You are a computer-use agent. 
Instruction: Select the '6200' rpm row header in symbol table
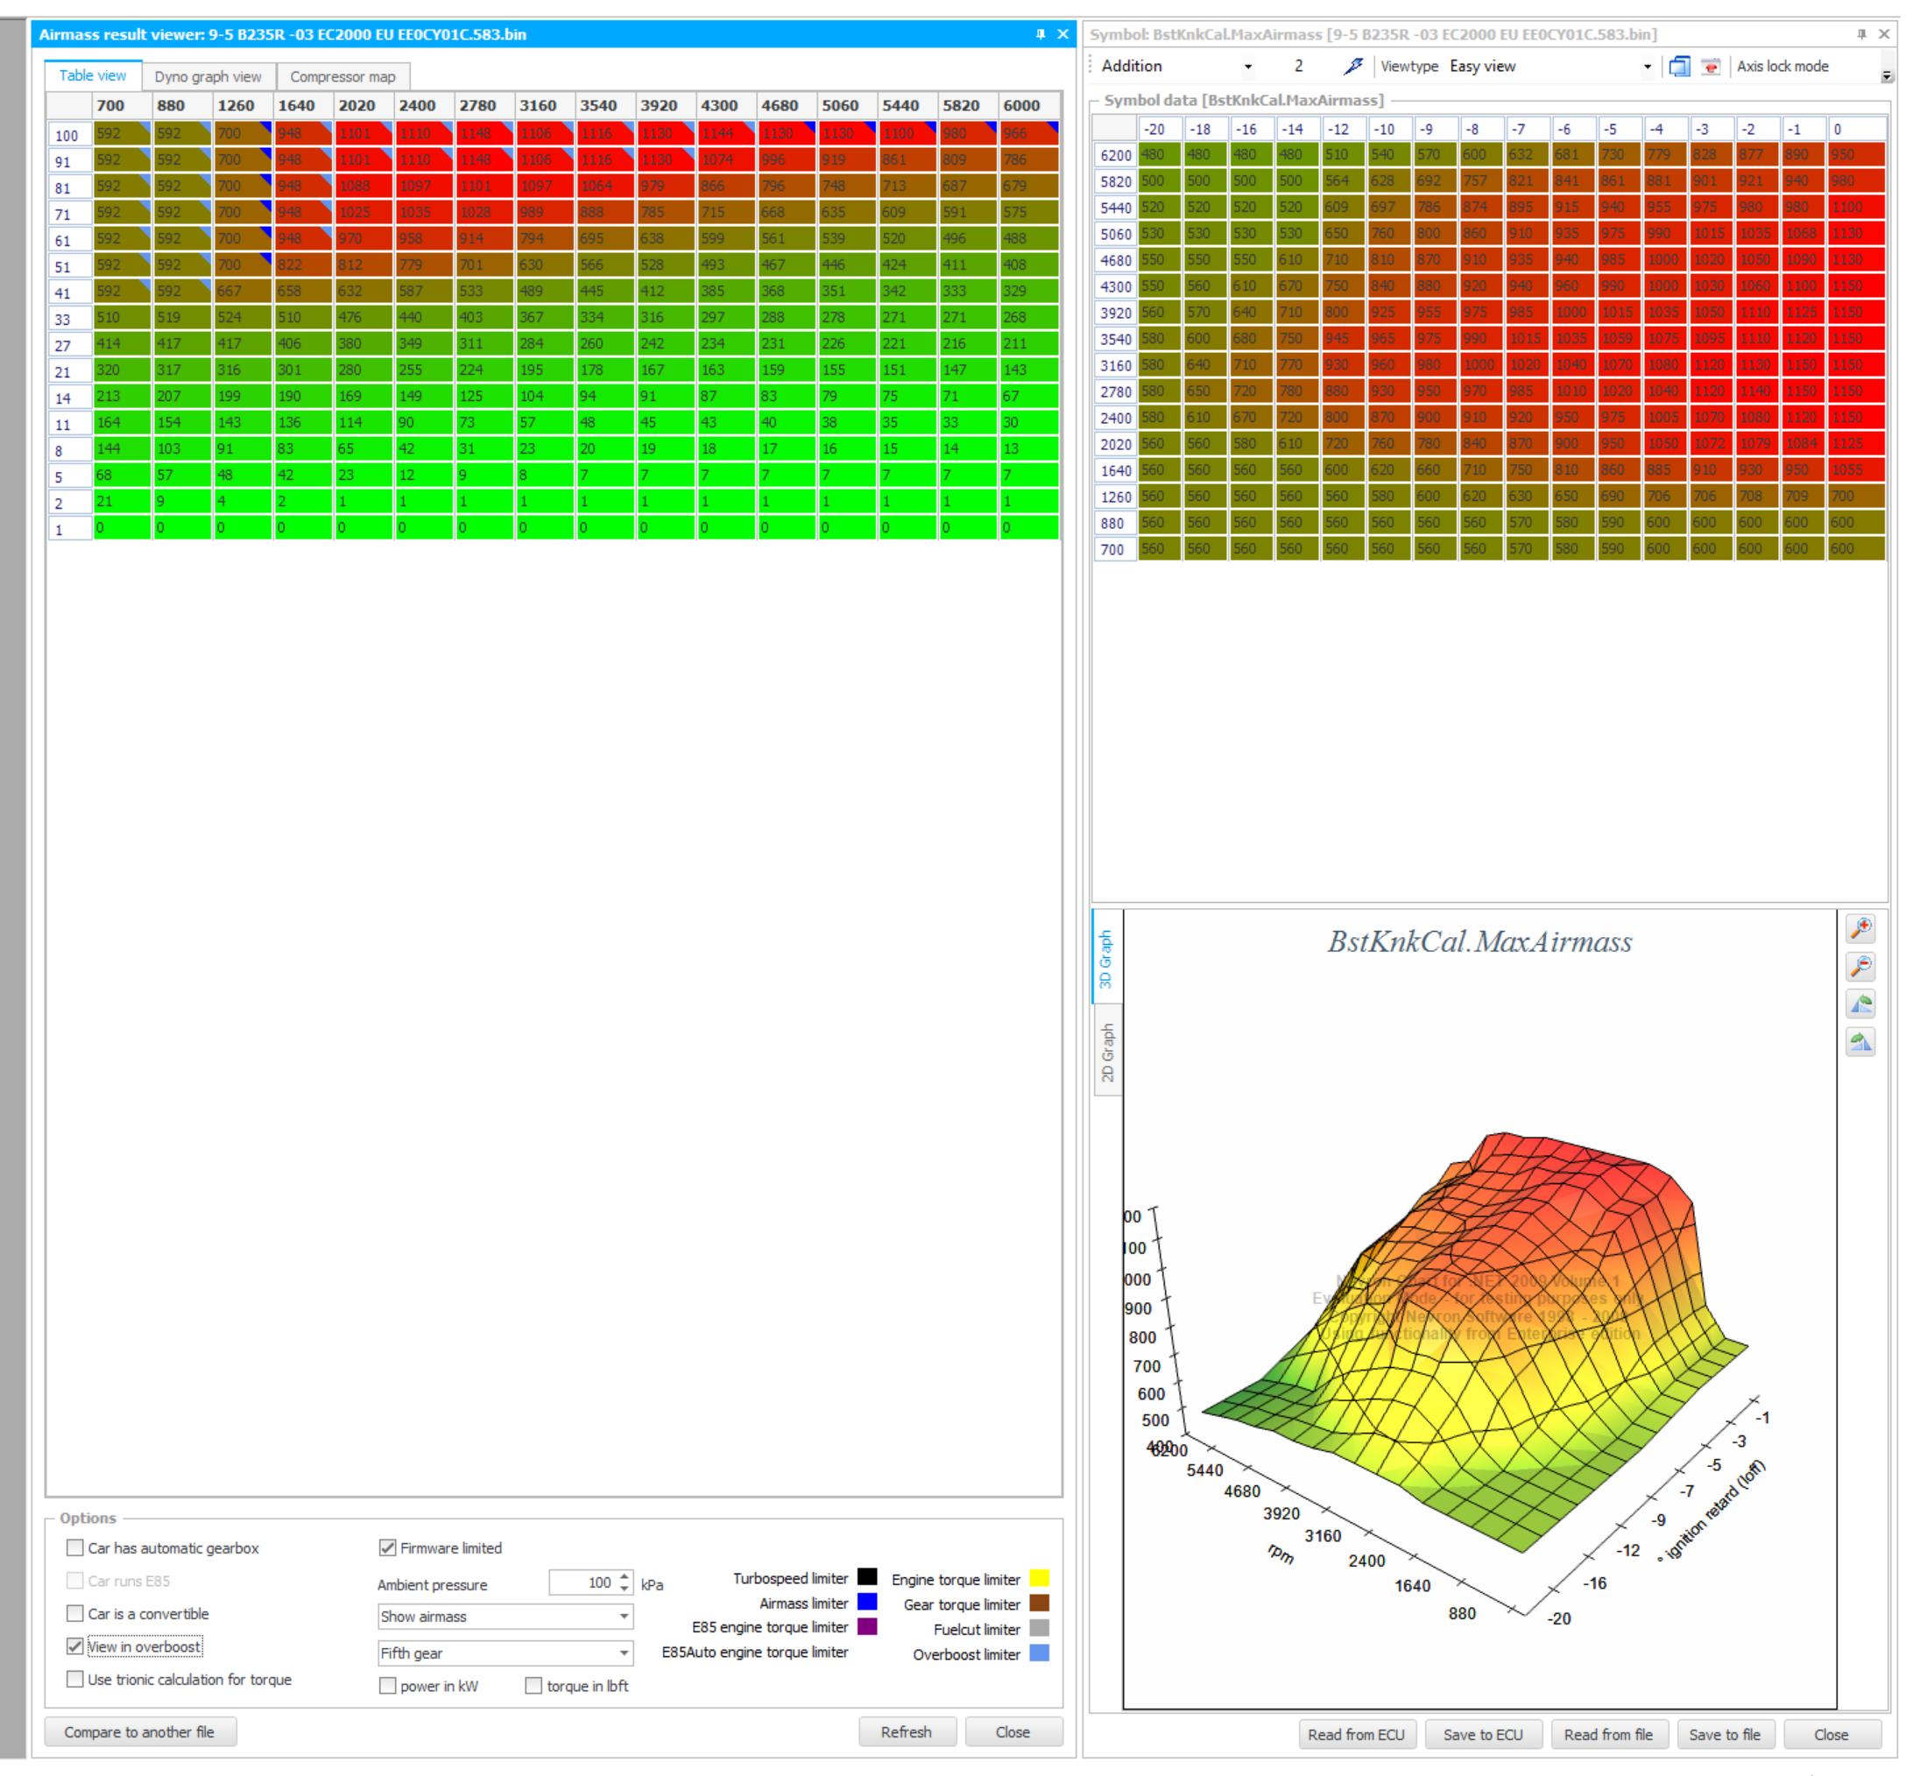point(1115,155)
